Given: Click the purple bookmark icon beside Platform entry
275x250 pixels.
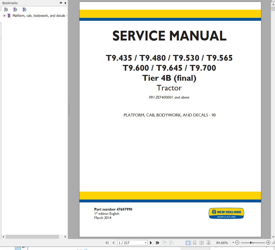Looking at the screenshot, I should (9, 16).
